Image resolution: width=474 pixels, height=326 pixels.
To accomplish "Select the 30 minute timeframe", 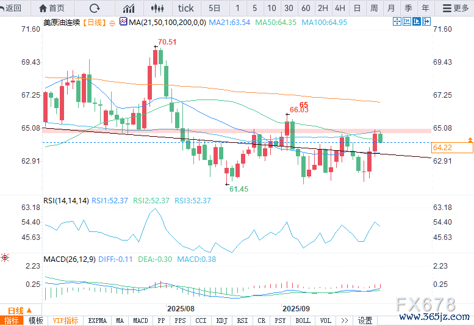I will 289,8.
